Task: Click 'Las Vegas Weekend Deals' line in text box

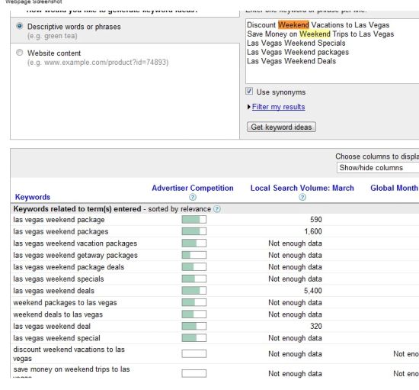Action: click(x=291, y=61)
